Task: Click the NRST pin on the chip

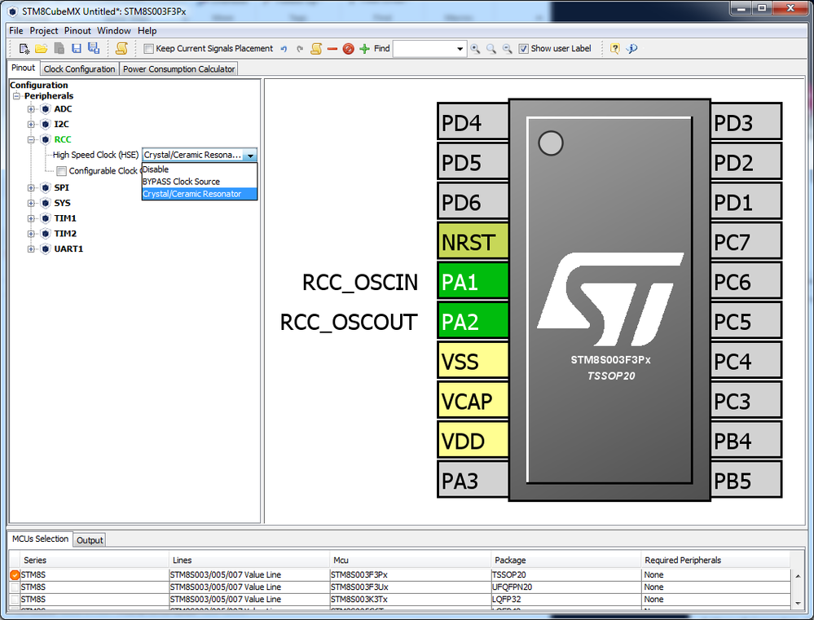Action: coord(473,242)
